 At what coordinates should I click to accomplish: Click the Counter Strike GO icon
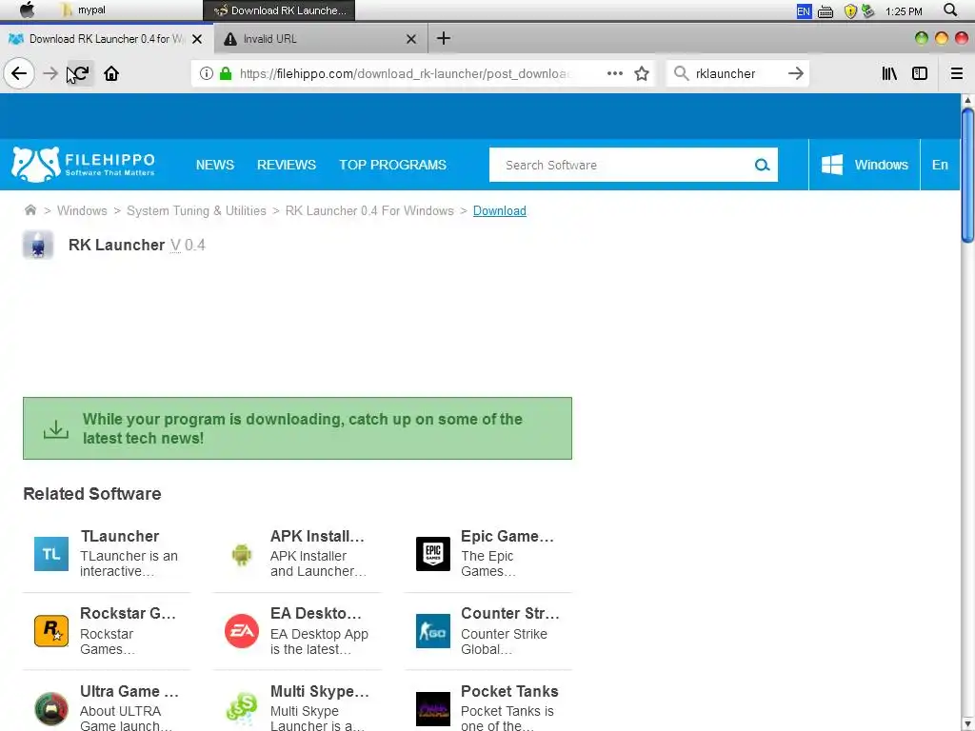(x=433, y=631)
